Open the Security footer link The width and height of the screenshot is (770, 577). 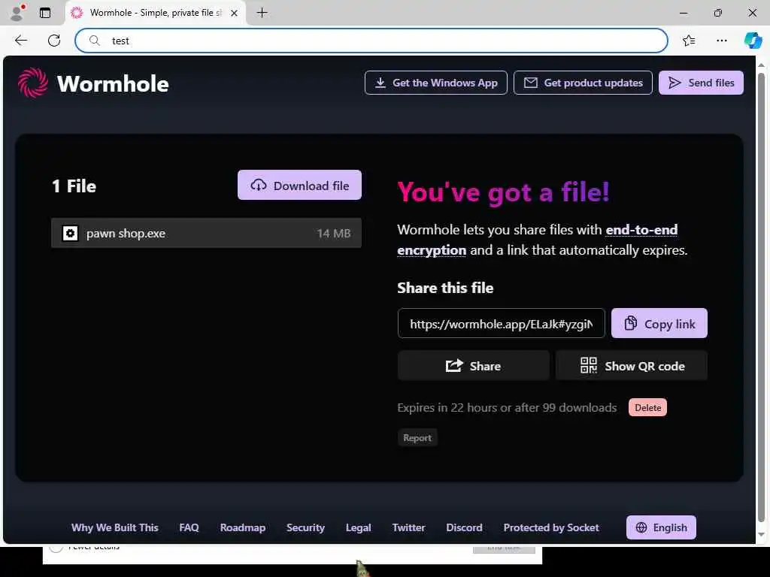pos(305,527)
